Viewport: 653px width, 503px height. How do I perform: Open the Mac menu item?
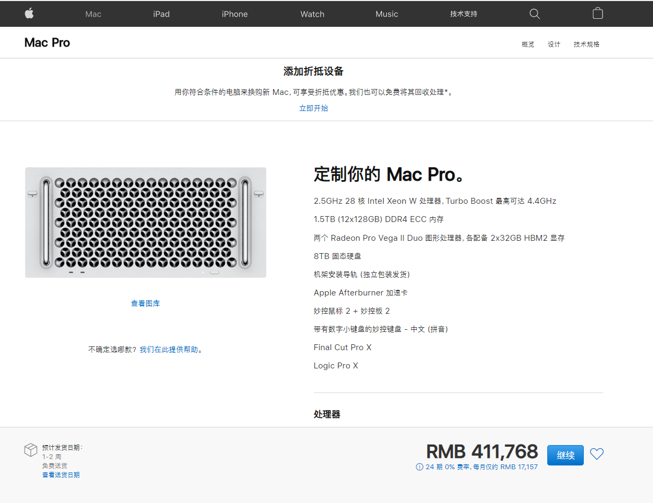[93, 14]
